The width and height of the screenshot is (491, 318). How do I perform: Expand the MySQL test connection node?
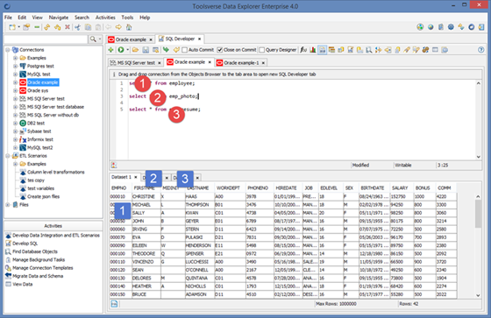click(16, 74)
